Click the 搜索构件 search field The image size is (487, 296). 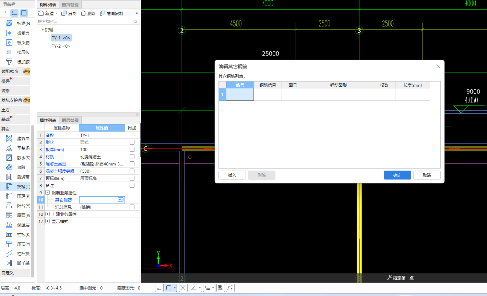pyautogui.click(x=85, y=22)
